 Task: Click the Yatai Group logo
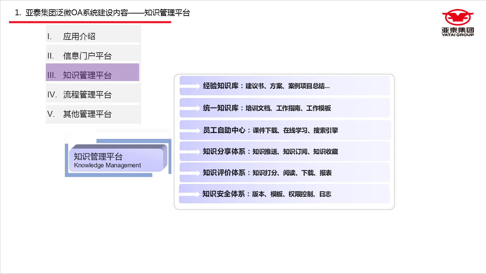coord(458,23)
